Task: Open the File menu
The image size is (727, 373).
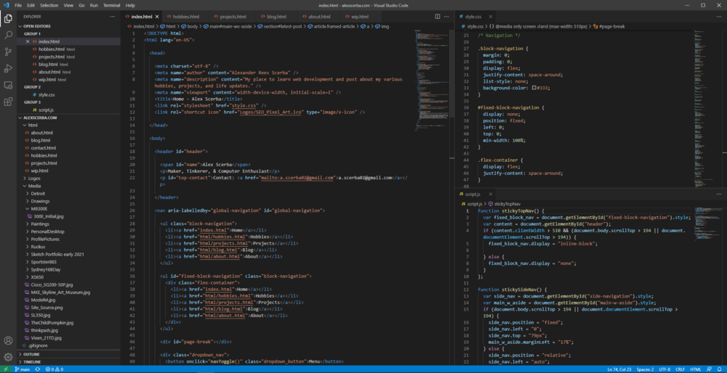Action: 18,5
